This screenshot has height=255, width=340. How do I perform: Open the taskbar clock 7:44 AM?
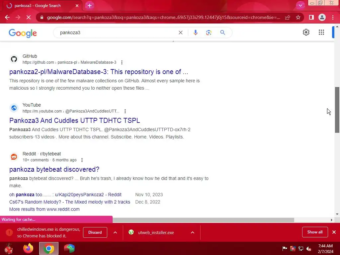point(325,249)
